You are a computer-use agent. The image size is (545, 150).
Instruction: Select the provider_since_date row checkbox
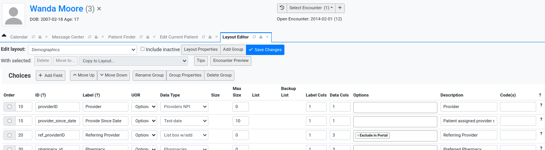tap(10, 121)
